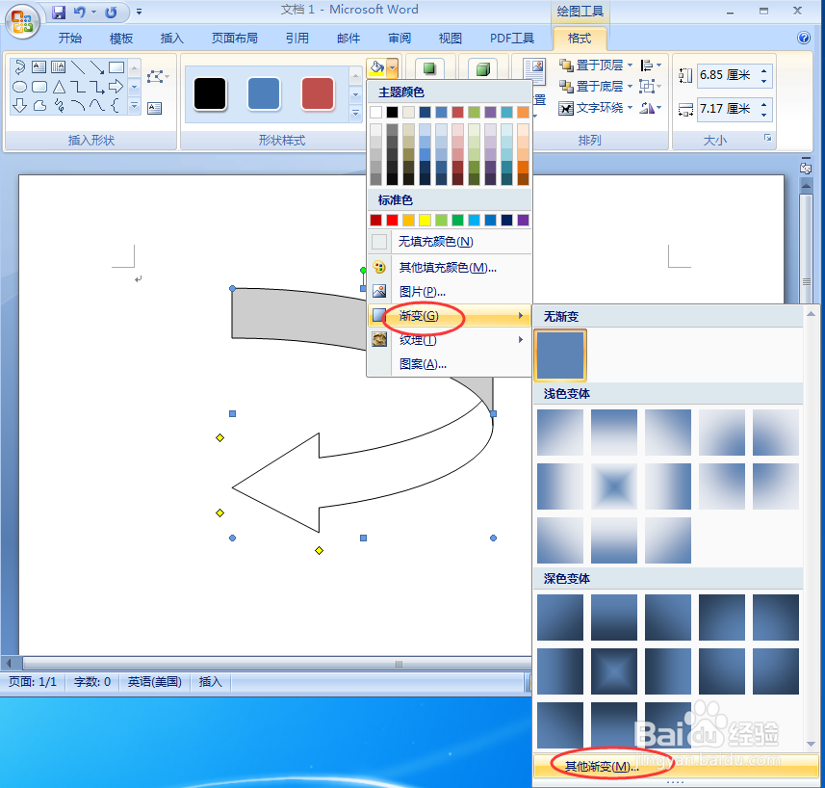The width and height of the screenshot is (825, 788).
Task: Apply the red shape style
Action: pyautogui.click(x=318, y=94)
